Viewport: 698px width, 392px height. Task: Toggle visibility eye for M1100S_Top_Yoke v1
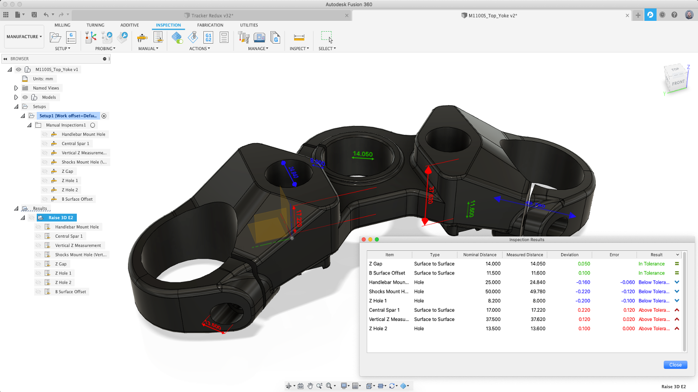[x=19, y=70]
